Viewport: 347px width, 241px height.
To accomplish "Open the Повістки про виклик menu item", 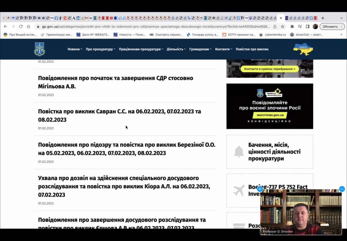I will [x=252, y=49].
